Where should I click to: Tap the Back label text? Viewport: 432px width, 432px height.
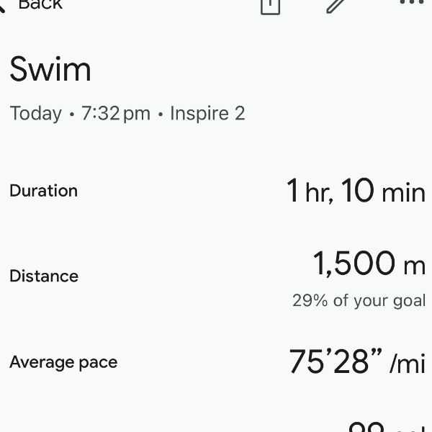pyautogui.click(x=40, y=4)
